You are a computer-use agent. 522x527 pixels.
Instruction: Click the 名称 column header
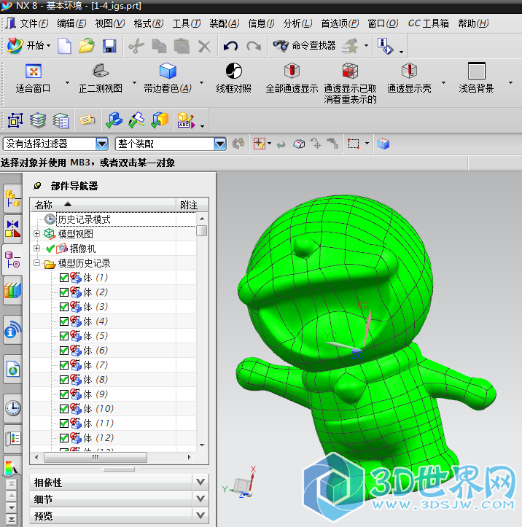coord(44,205)
